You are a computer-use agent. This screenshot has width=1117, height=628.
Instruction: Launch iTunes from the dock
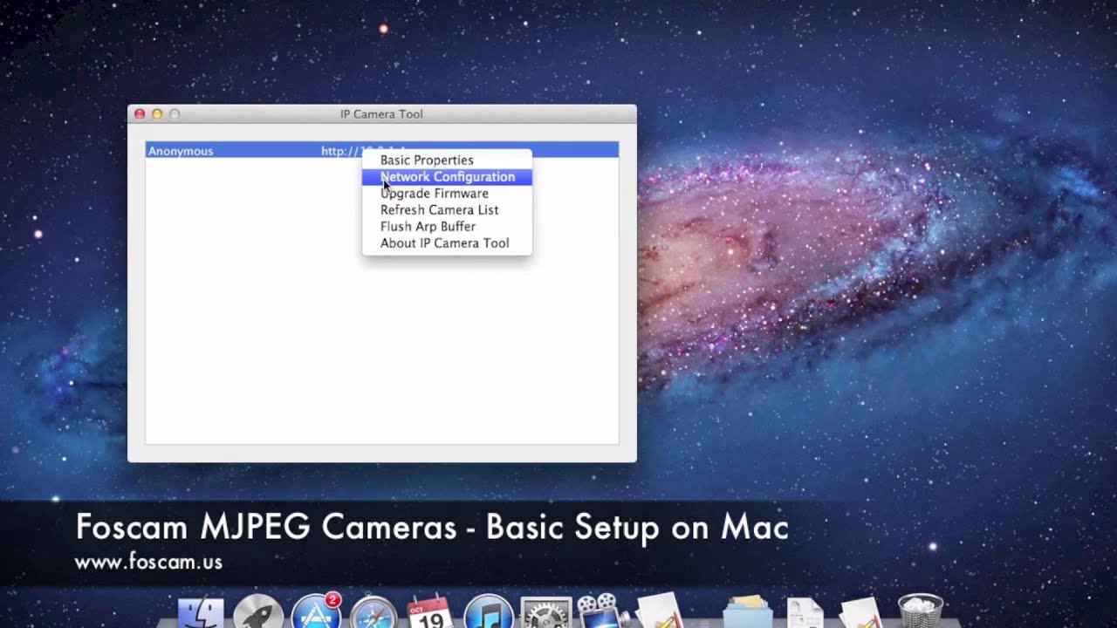point(488,611)
